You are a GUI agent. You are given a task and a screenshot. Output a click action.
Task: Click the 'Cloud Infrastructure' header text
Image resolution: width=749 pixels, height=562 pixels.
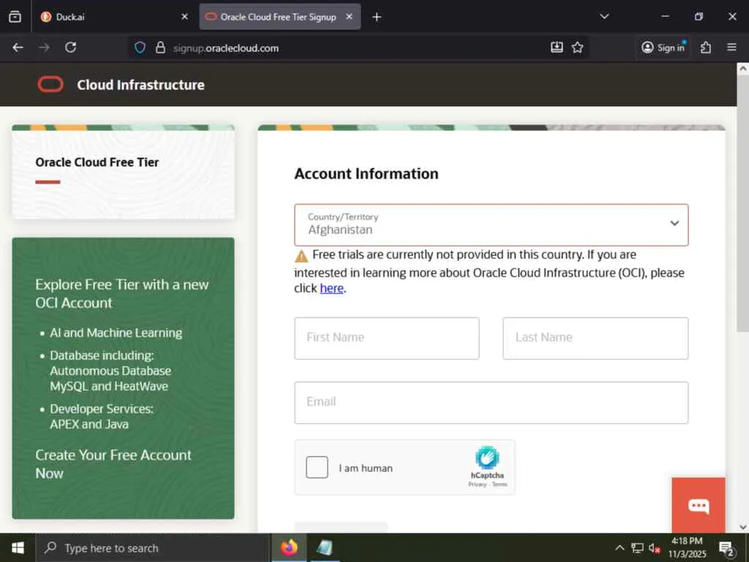pos(141,85)
